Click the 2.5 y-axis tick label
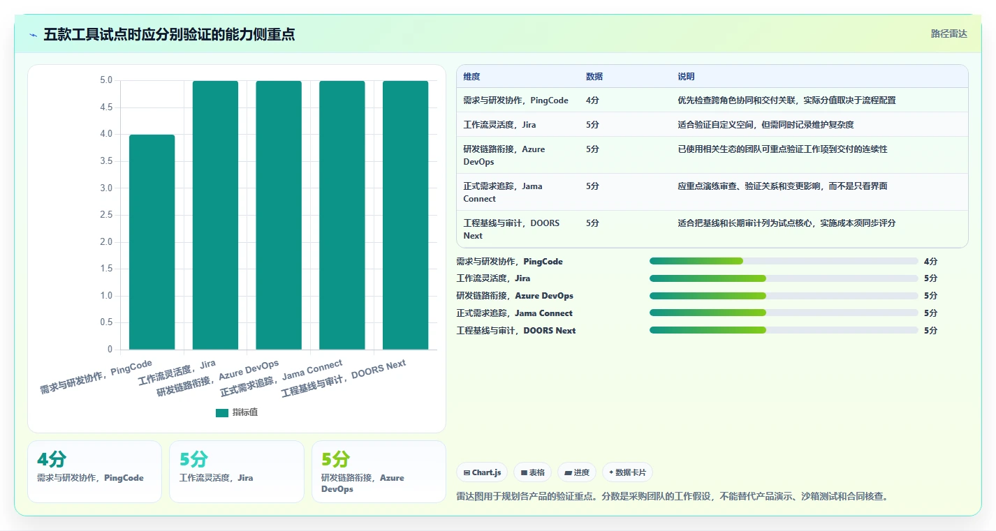This screenshot has height=531, width=996. coord(106,215)
